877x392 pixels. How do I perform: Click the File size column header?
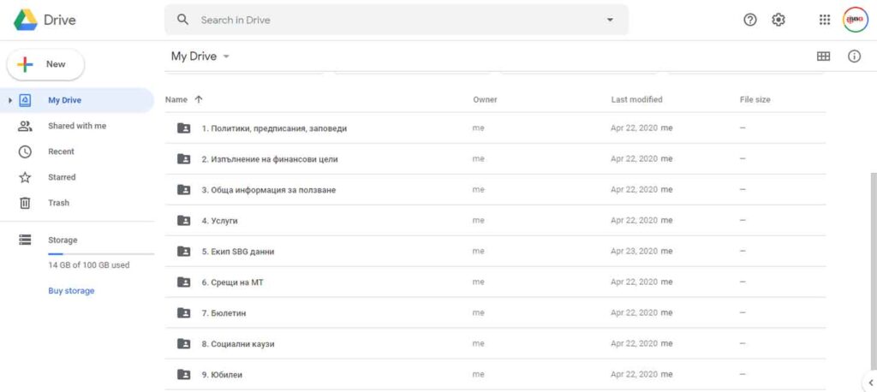(x=755, y=99)
